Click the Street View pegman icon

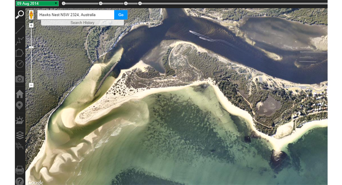point(31,15)
